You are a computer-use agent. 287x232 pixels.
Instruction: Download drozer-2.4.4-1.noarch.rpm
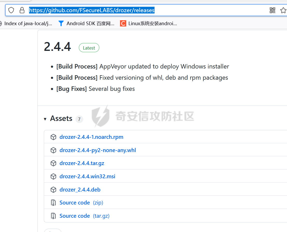coord(91,137)
